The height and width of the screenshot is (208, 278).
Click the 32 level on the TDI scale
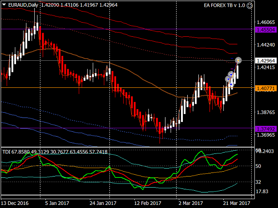(x=258, y=182)
